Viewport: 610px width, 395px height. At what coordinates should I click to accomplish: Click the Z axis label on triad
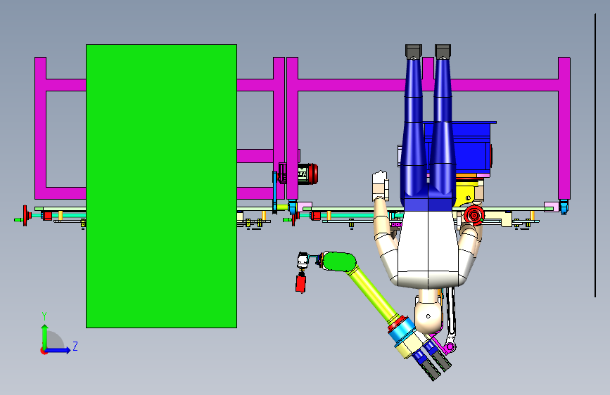(x=75, y=346)
